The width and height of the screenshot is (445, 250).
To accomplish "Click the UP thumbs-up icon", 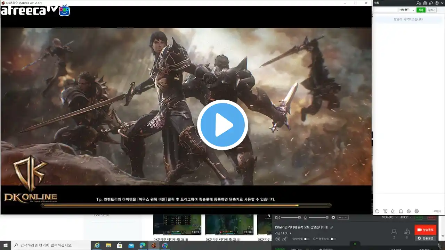I will (407, 232).
